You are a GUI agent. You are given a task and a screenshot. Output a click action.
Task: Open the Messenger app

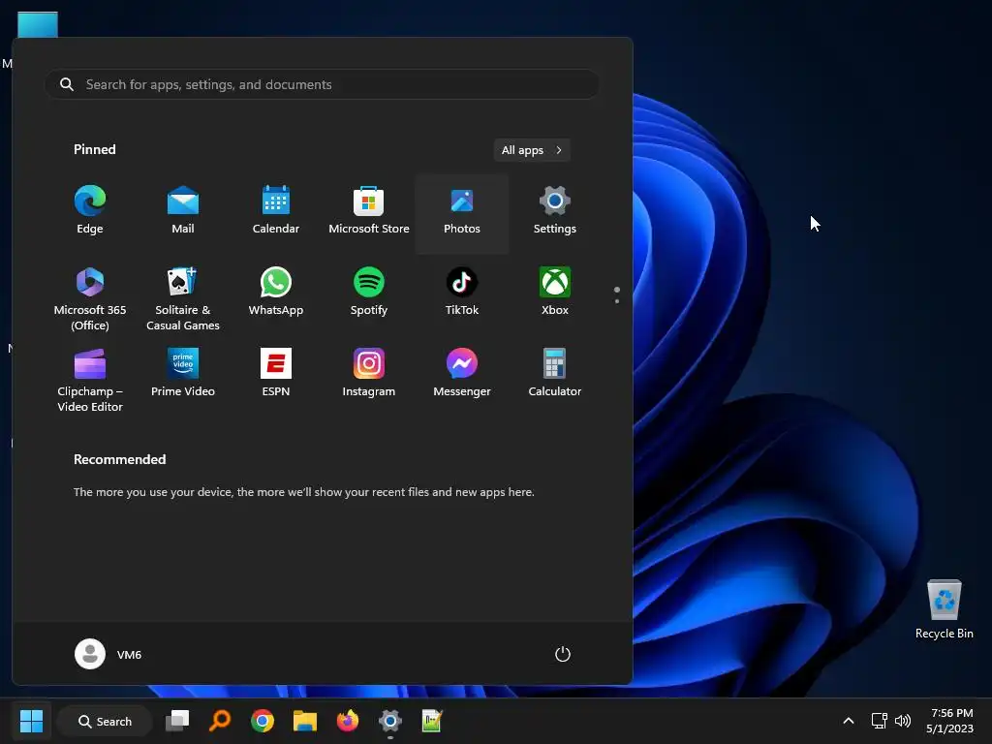(x=462, y=373)
